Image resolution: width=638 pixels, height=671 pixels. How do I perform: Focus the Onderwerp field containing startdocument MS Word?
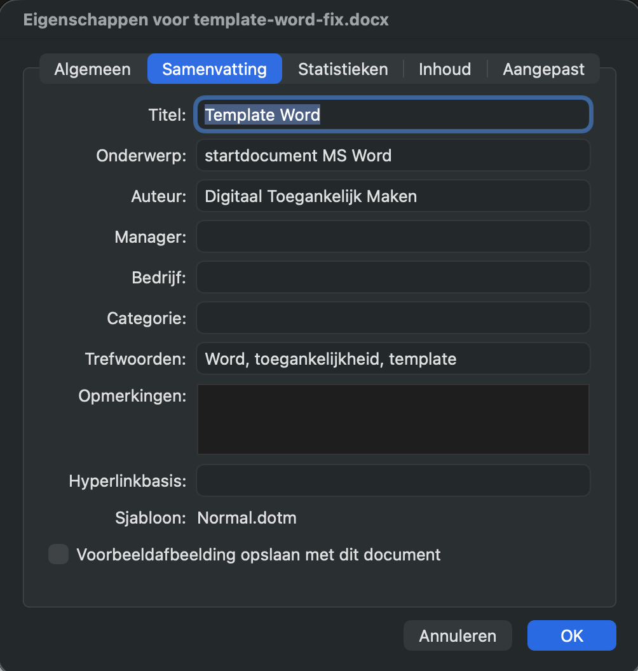tap(393, 155)
